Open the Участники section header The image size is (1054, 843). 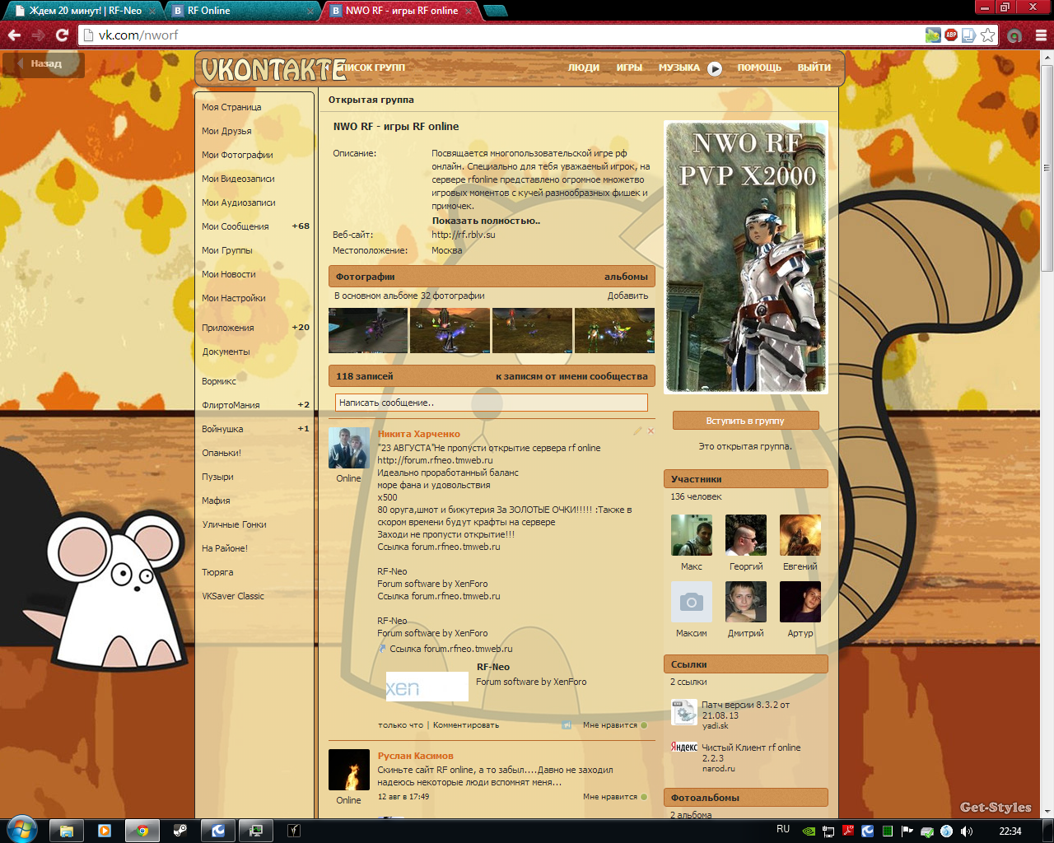745,479
